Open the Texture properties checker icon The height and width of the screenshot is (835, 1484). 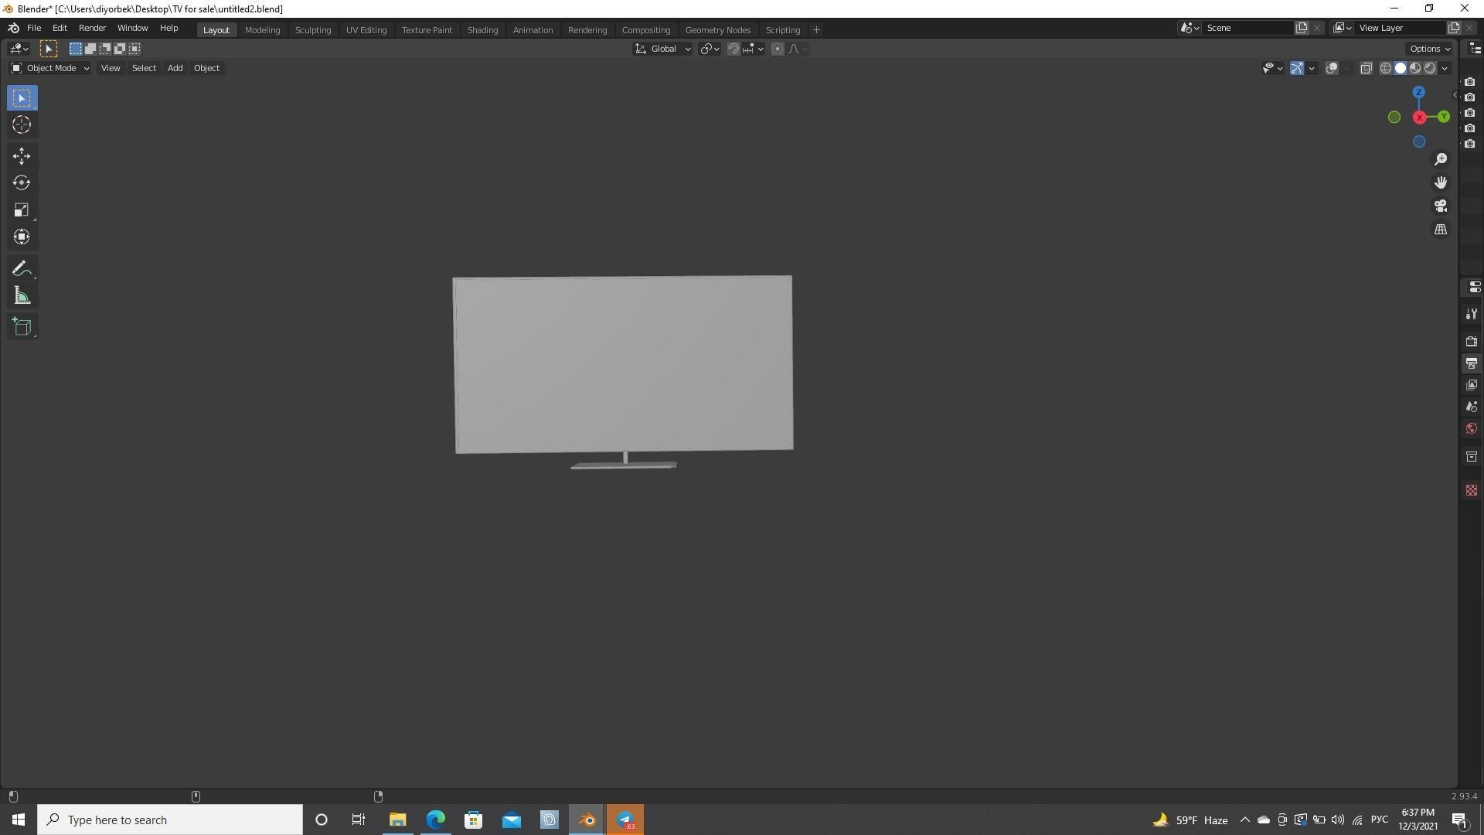pyautogui.click(x=1471, y=490)
